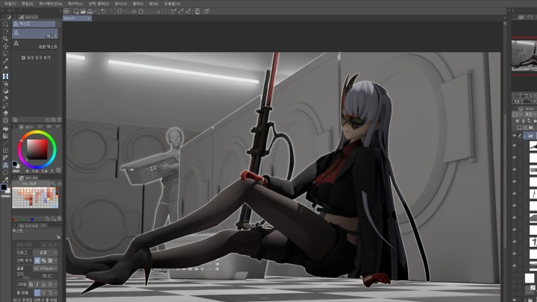Toggle visibility of the top layer
The image size is (537, 302).
(x=515, y=136)
